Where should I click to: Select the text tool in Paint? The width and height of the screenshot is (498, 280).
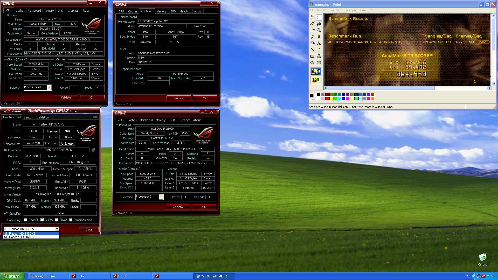click(x=319, y=43)
